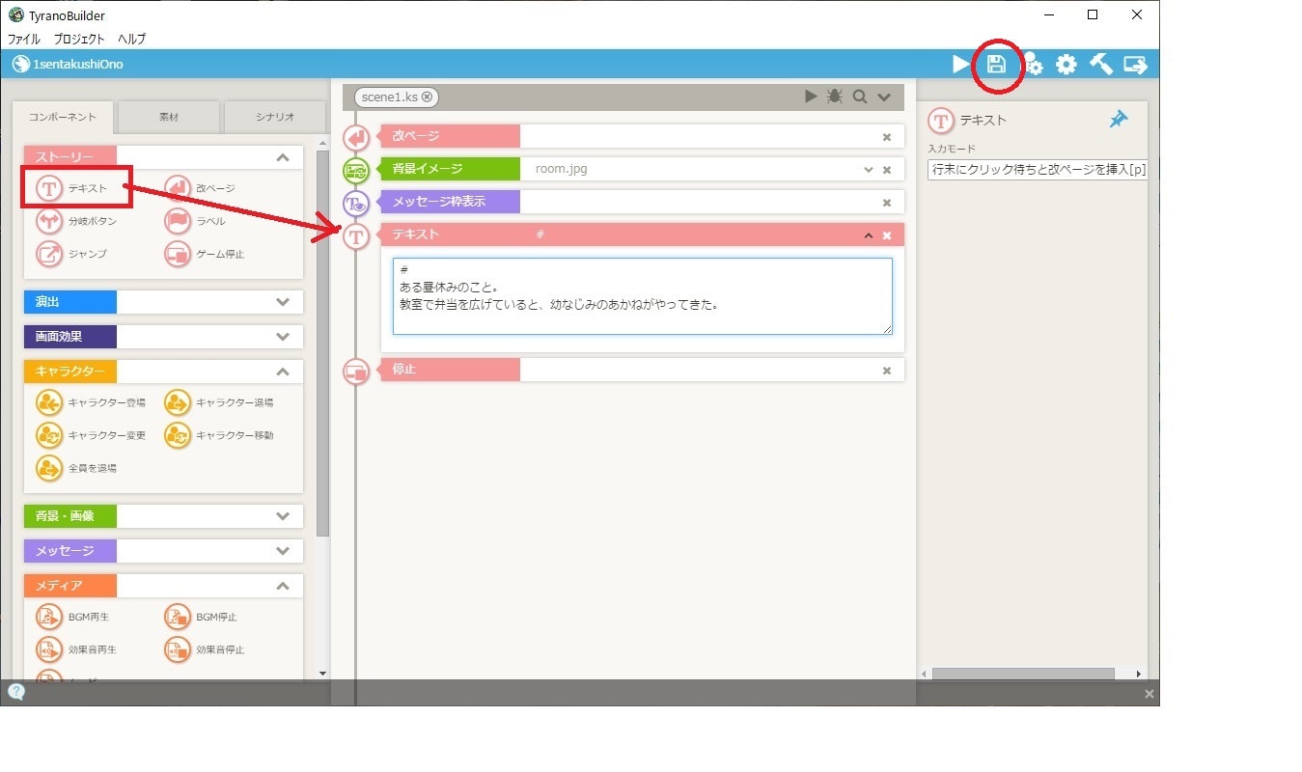The height and width of the screenshot is (772, 1302).
Task: Expand the メッセージ section
Action: click(x=282, y=551)
